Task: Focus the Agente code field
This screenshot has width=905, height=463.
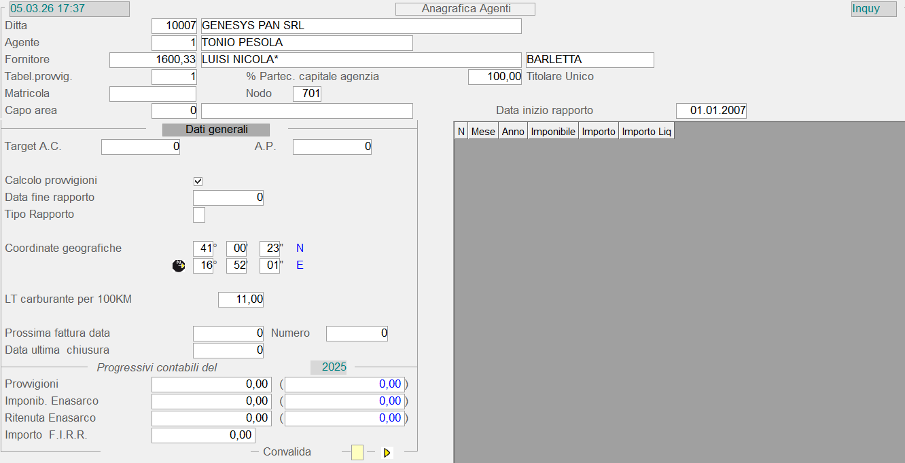Action: pos(174,43)
